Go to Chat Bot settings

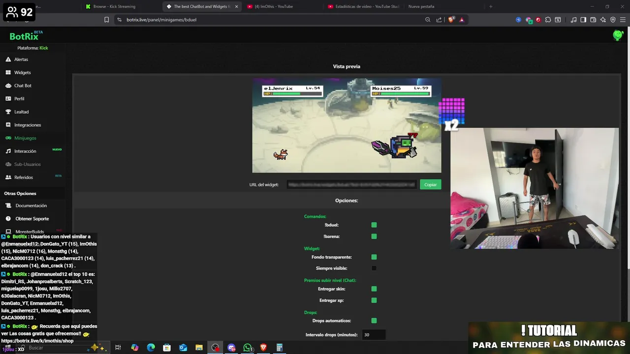click(23, 86)
